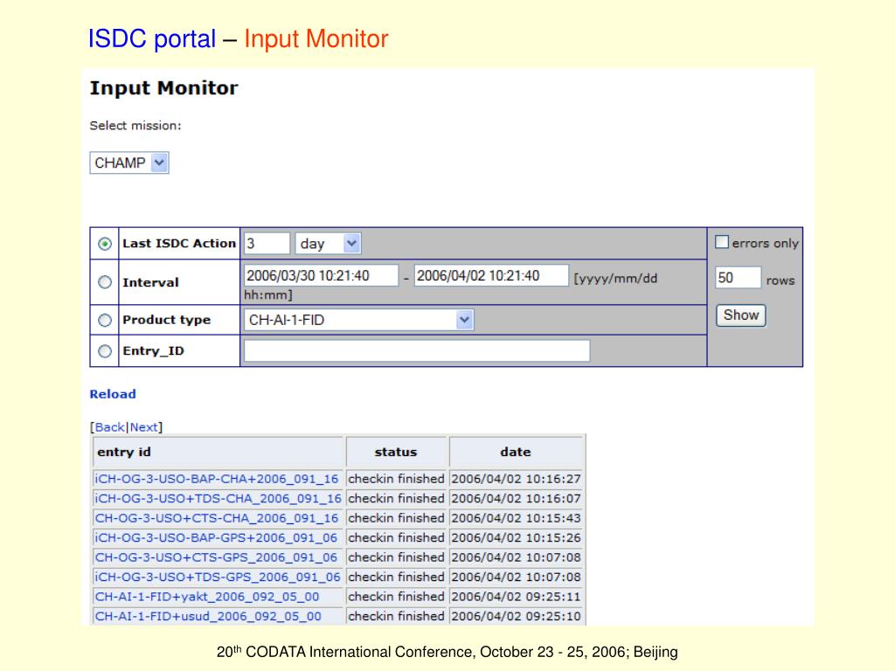Click the rows count field showing 50
895x671 pixels.
tap(738, 278)
